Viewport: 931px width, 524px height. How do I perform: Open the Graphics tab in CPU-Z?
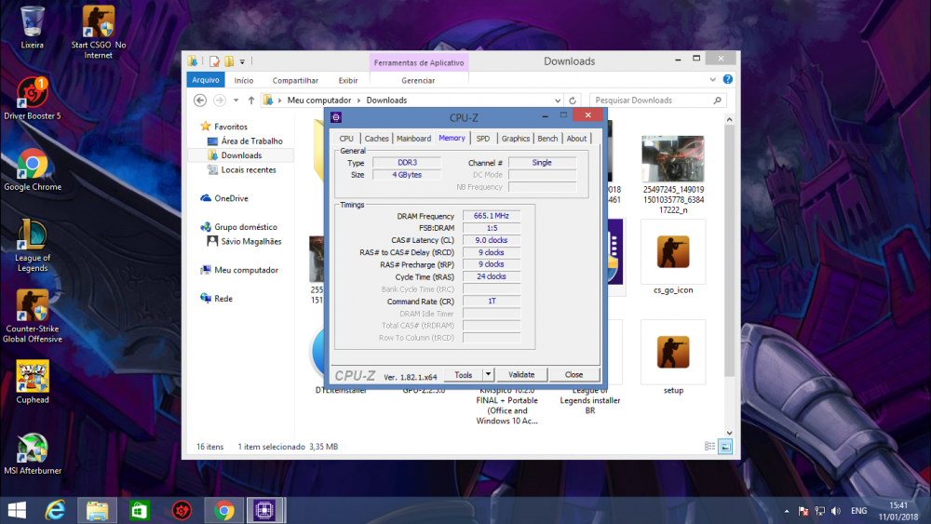pyautogui.click(x=515, y=139)
